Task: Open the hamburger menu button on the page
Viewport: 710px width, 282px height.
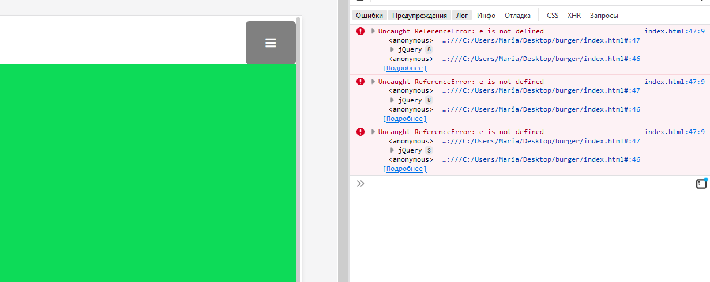Action: 271,43
